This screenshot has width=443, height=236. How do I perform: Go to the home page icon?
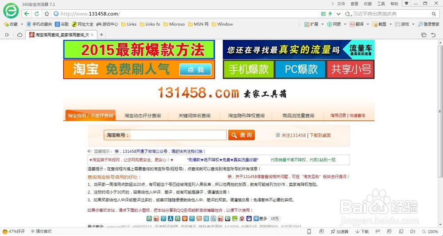point(47,14)
